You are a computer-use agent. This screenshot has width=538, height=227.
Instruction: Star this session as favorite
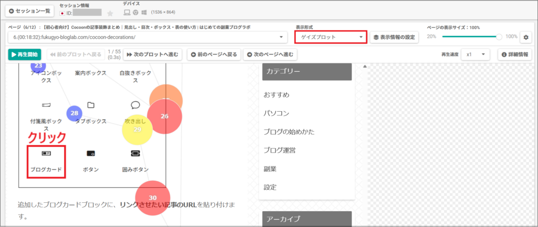(110, 13)
